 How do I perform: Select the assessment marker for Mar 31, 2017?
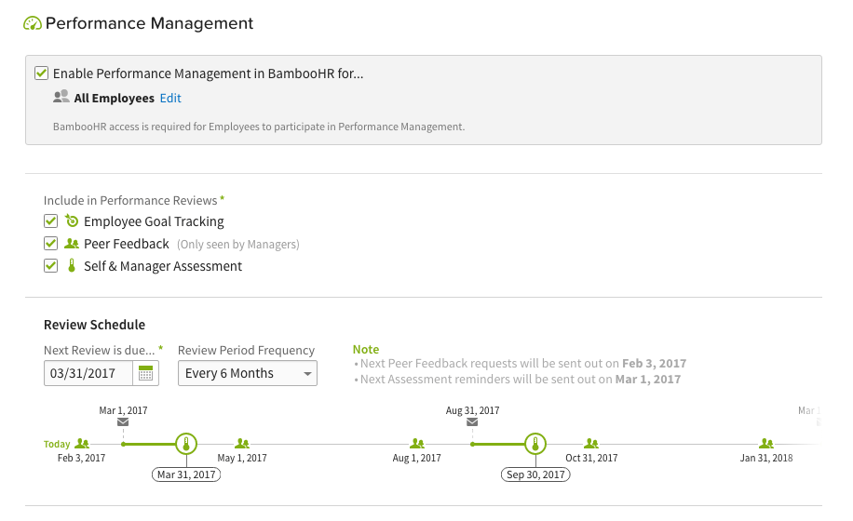point(186,445)
